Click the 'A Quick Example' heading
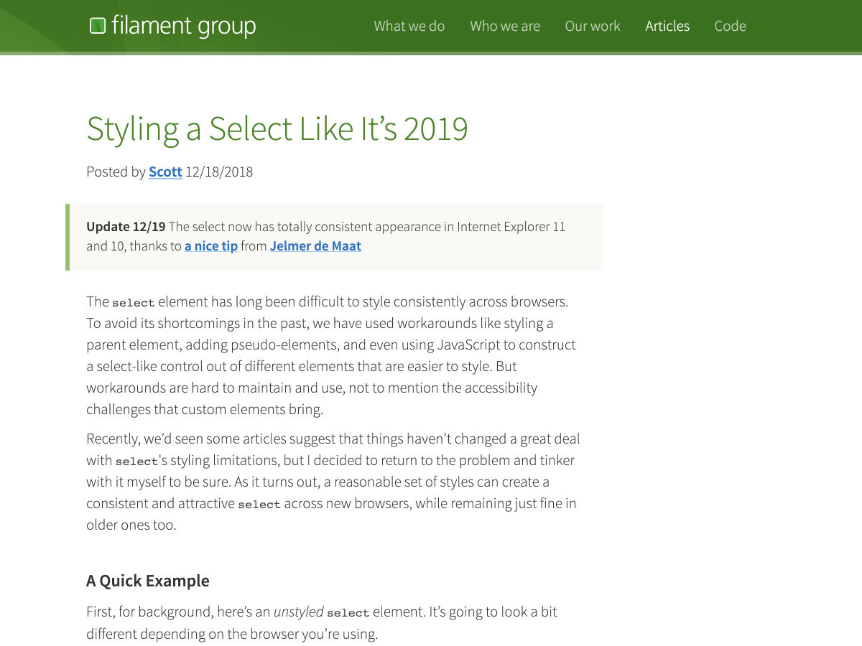The width and height of the screenshot is (862, 646). (x=148, y=581)
